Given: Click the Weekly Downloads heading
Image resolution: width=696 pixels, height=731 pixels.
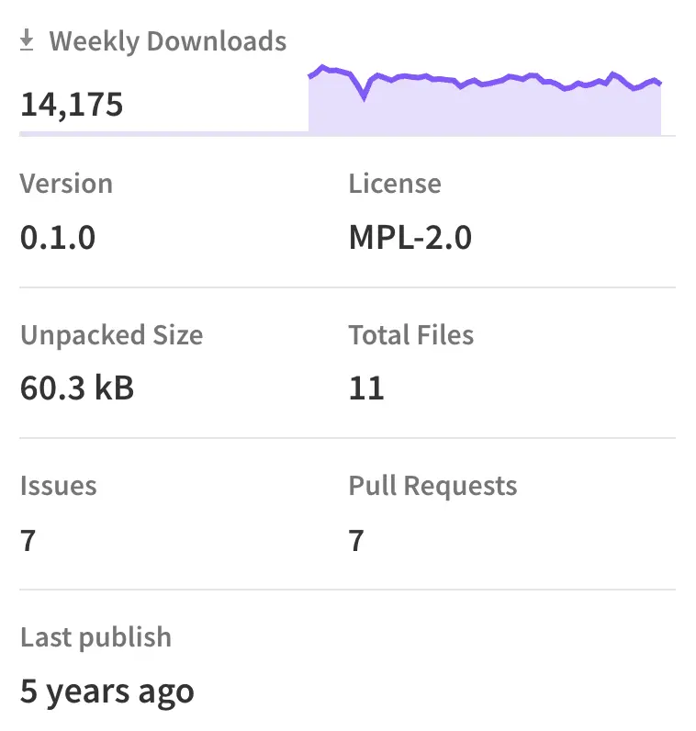Looking at the screenshot, I should click(x=167, y=41).
